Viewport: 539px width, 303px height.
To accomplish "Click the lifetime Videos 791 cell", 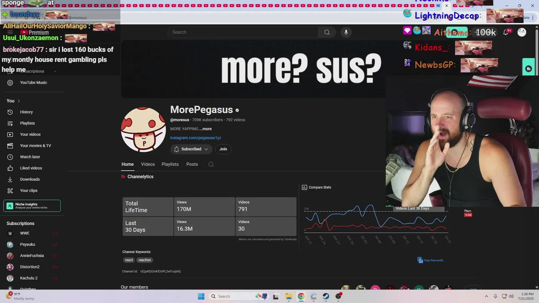I will tap(266, 207).
